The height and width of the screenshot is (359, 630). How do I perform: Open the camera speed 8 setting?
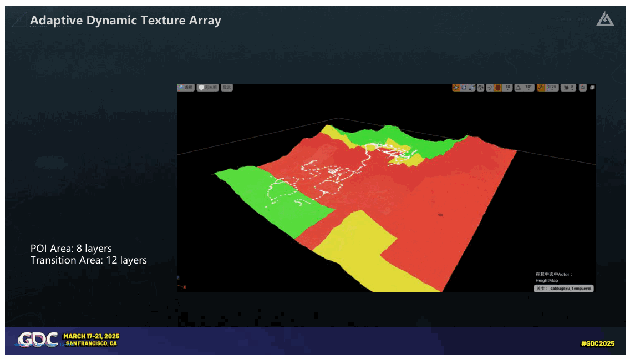tap(569, 88)
